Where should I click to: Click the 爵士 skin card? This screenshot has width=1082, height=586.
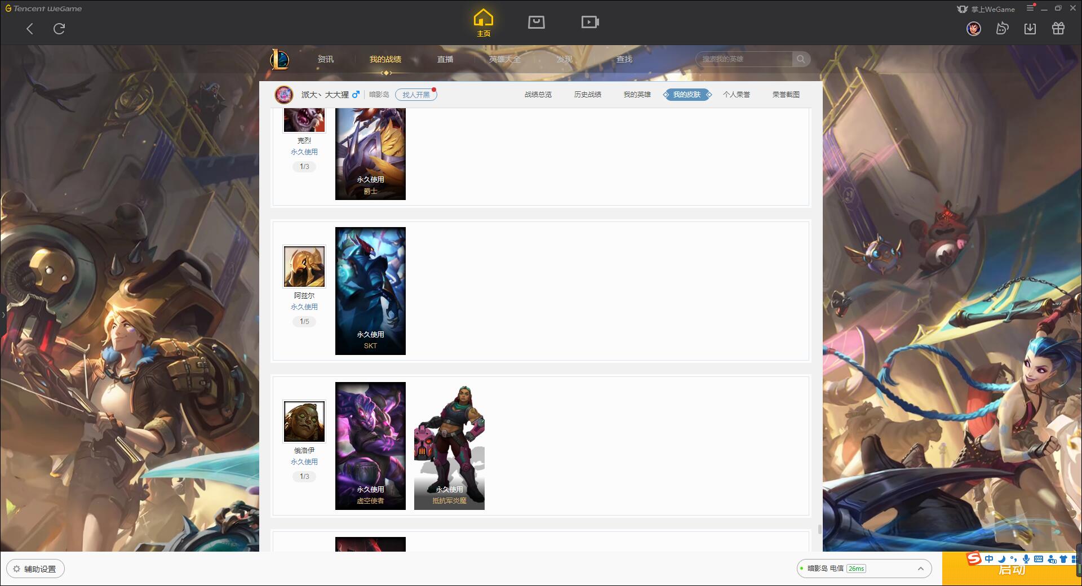(370, 154)
